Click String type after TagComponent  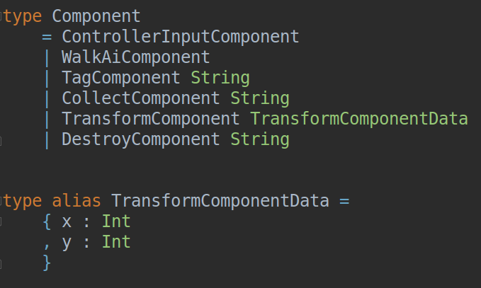pyautogui.click(x=220, y=78)
